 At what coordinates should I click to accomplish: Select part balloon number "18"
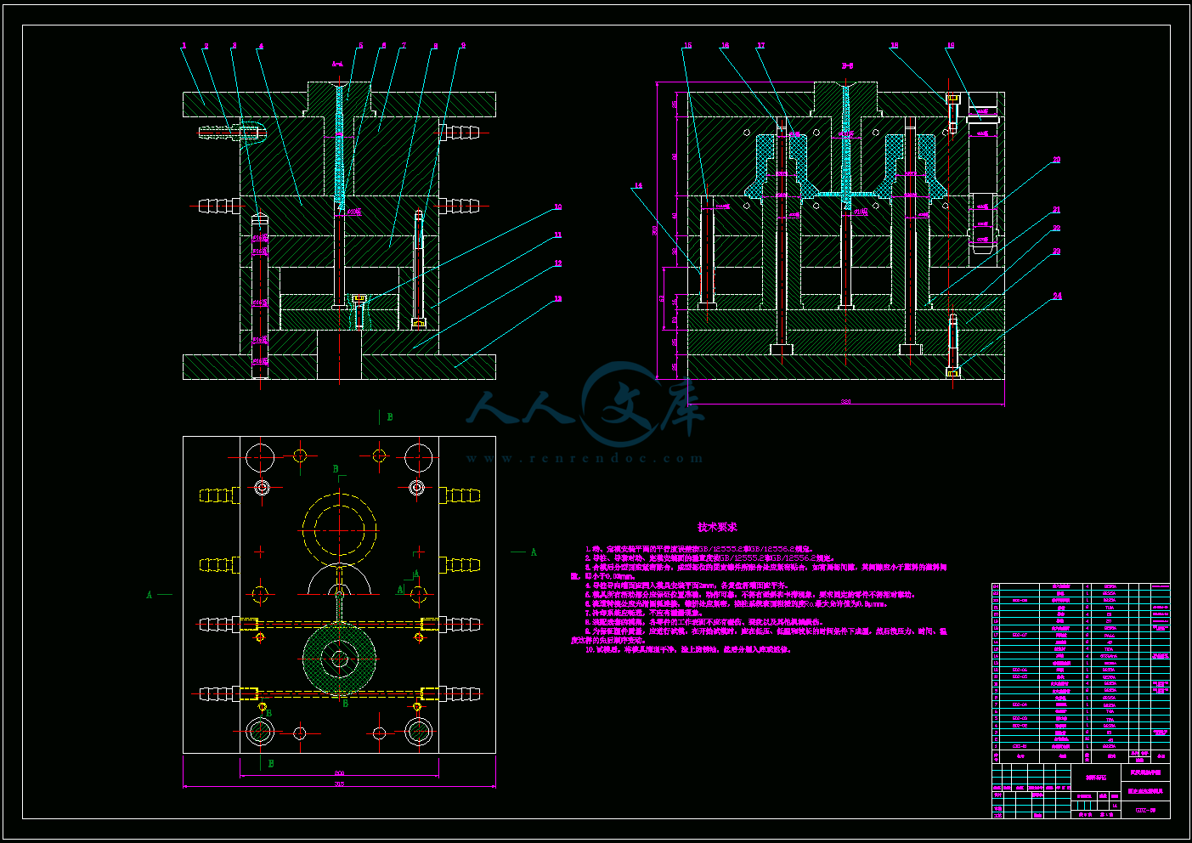894,46
